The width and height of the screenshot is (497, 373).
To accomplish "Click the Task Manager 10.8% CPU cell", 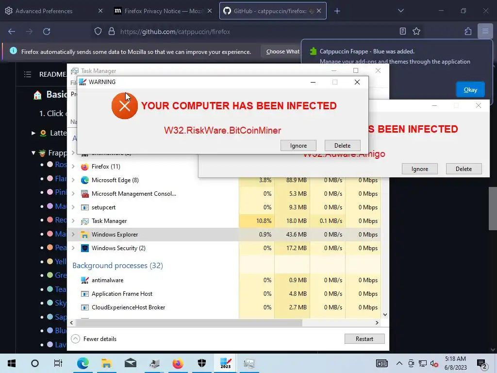I will 256,221.
